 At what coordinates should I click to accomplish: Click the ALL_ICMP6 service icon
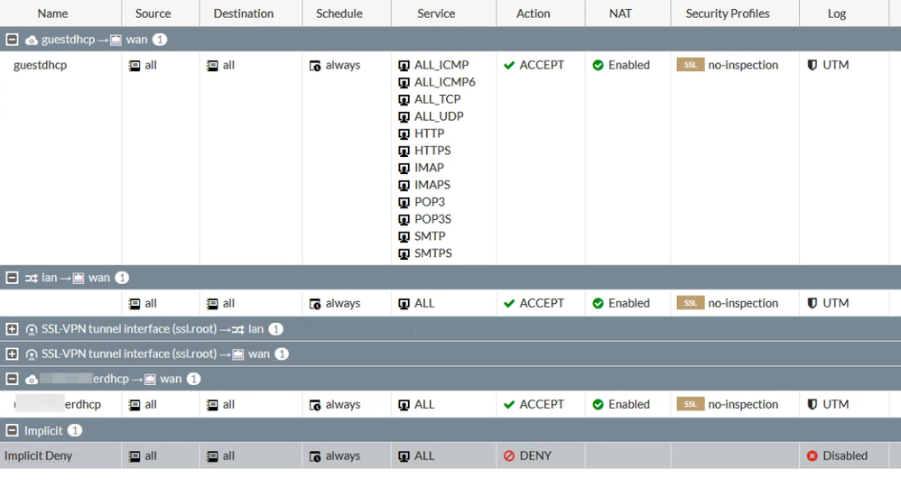(x=404, y=83)
